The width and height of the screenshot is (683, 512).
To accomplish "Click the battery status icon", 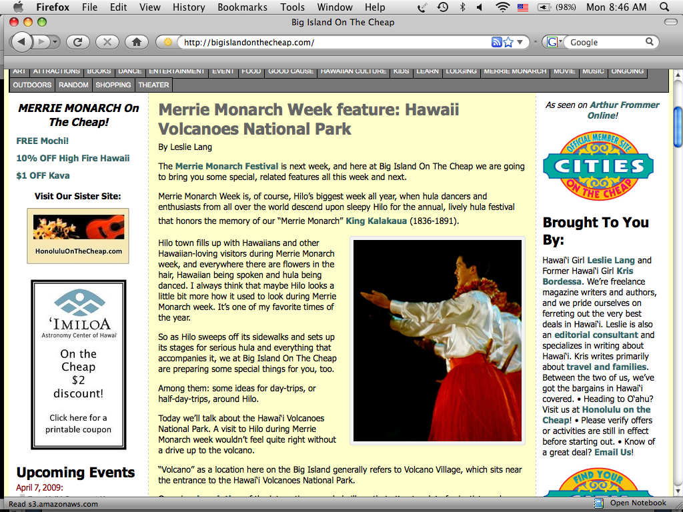I will click(546, 7).
